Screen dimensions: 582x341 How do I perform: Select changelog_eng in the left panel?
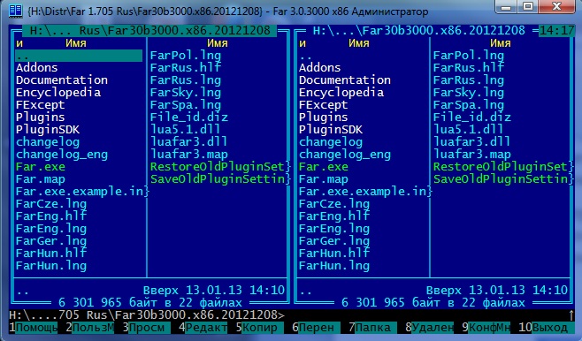tap(62, 155)
